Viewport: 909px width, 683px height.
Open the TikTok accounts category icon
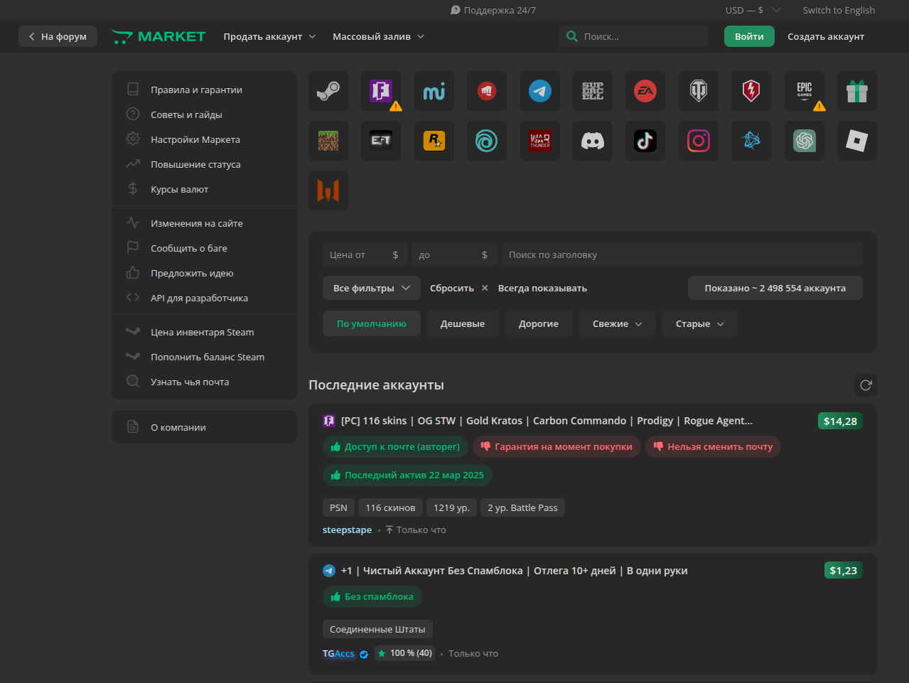point(645,141)
